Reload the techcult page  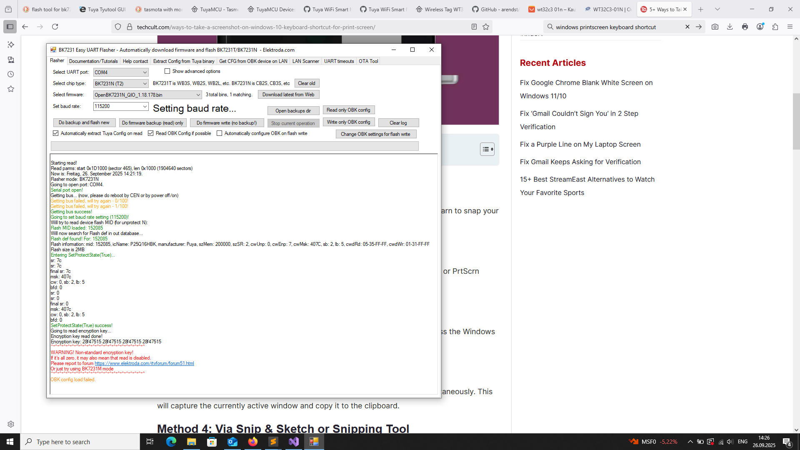coord(55,27)
